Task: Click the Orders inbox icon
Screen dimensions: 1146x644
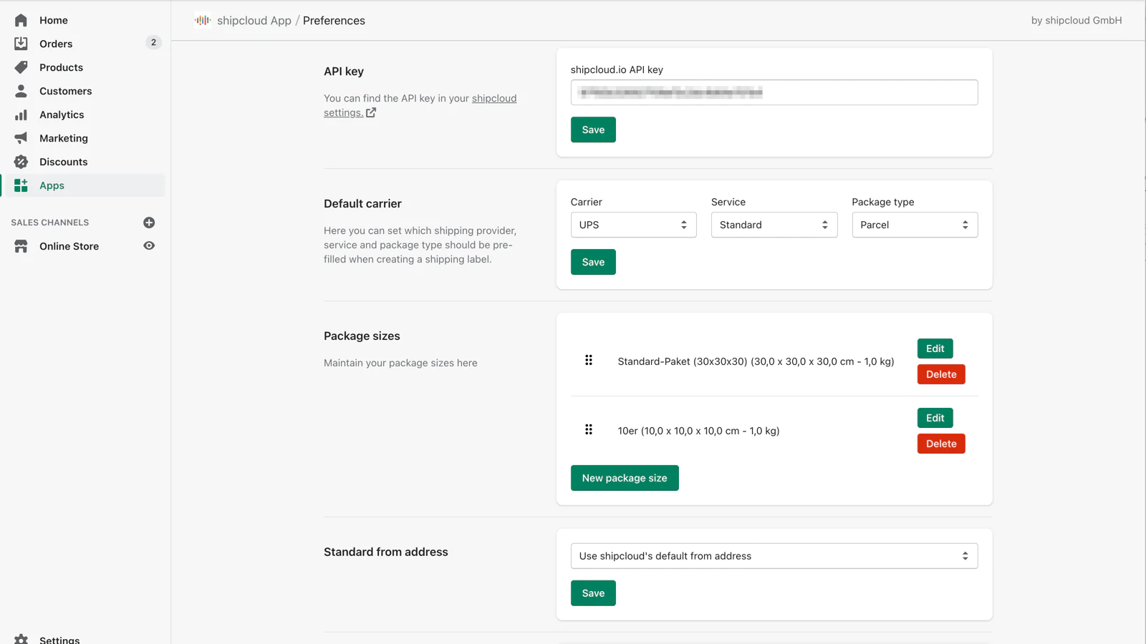Action: point(21,44)
